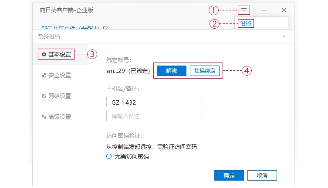Open the hamburger main menu

[244, 10]
